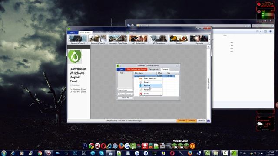Open the Assassin's Creed Rogue game modder
The image size is (278, 156).
click(x=118, y=39)
